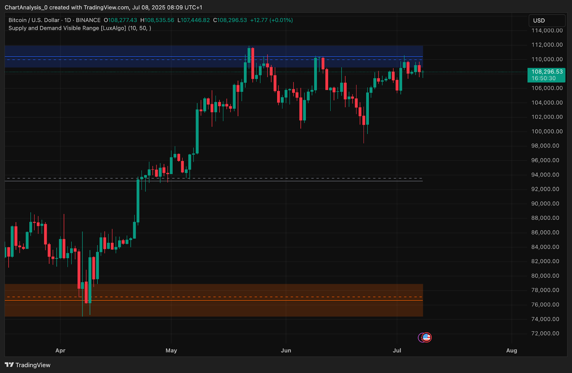Click the 104,000.00 price axis label
Viewport: 572px width, 373px height.
547,103
